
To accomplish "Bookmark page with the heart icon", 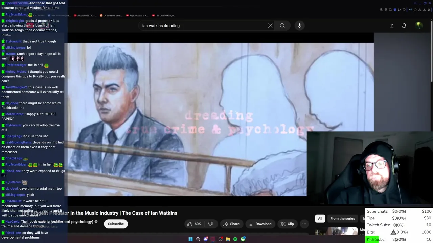I will tap(404, 10).
